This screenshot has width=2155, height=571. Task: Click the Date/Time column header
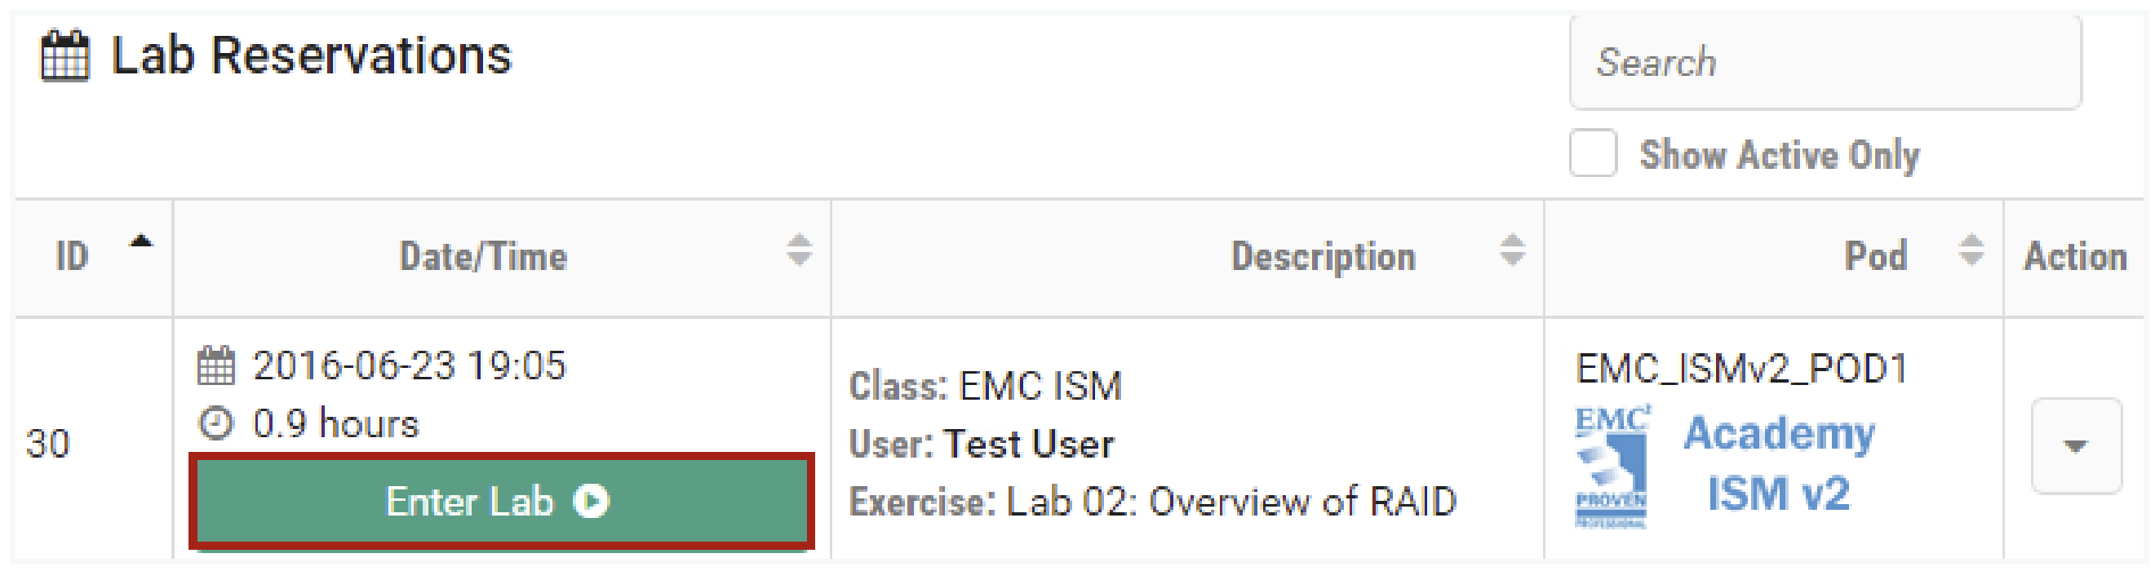484,257
